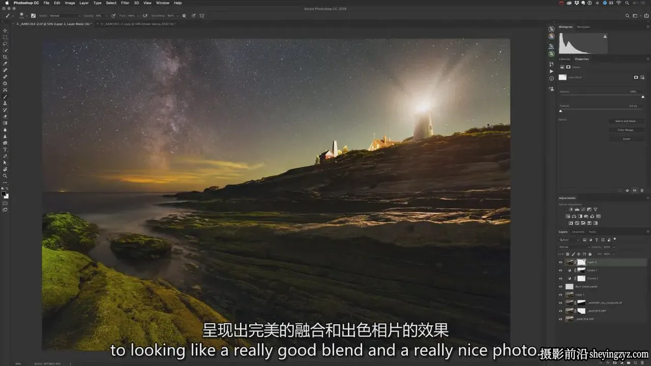651x366 pixels.
Task: Click the Invert button
Action: pos(626,138)
